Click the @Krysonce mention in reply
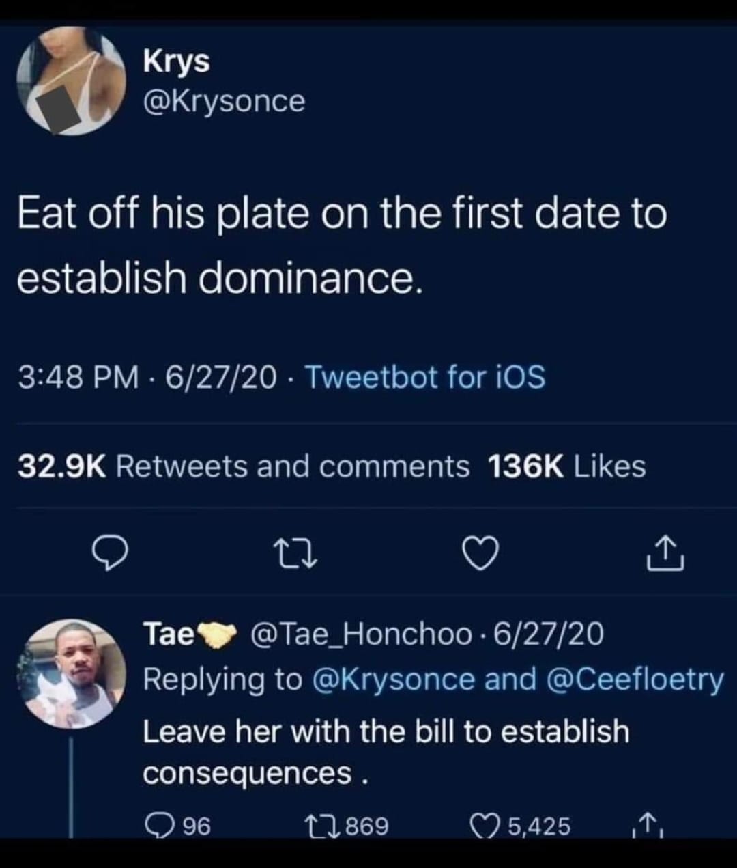 click(392, 680)
